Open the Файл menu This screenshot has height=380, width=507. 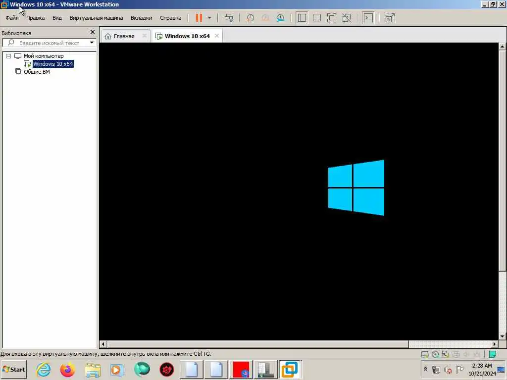click(12, 18)
